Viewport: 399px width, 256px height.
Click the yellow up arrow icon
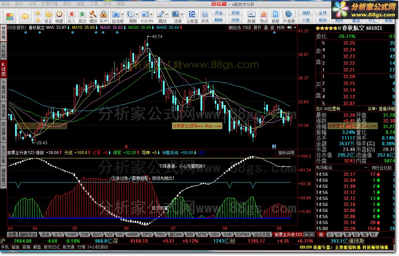(x=38, y=13)
